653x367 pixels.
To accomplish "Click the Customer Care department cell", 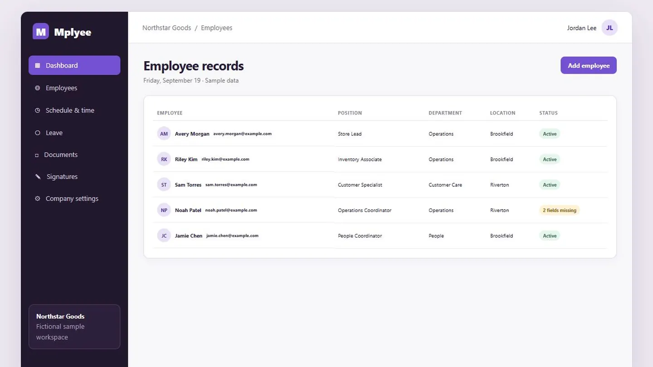I will point(445,185).
